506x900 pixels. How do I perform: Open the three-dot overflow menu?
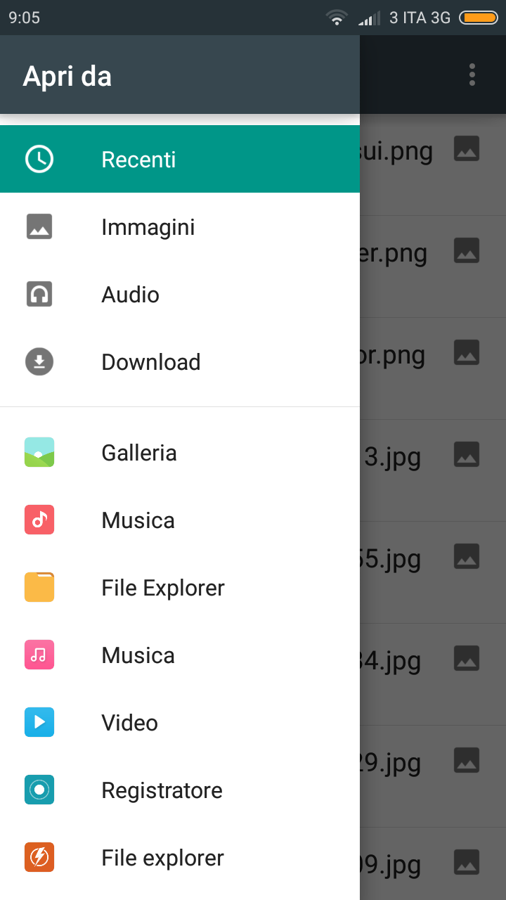[x=472, y=75]
